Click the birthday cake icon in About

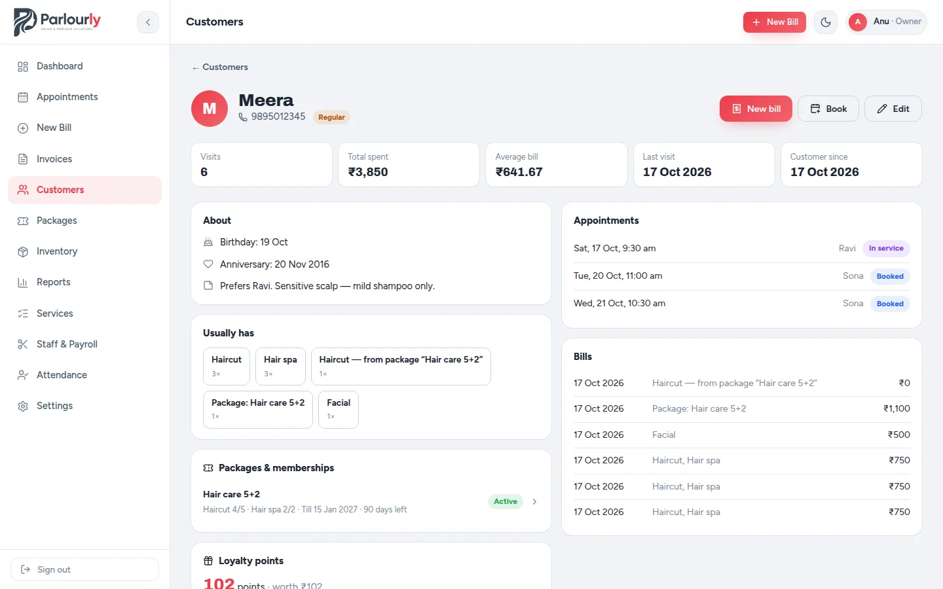208,242
